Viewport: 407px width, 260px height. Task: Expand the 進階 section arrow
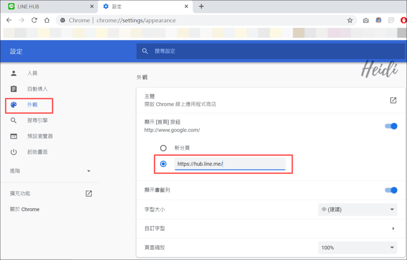89,171
